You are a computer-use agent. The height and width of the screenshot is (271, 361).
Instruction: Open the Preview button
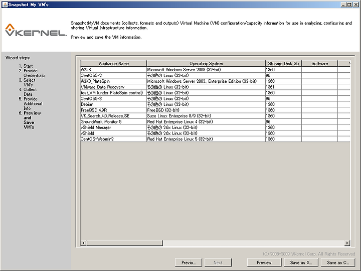264,262
